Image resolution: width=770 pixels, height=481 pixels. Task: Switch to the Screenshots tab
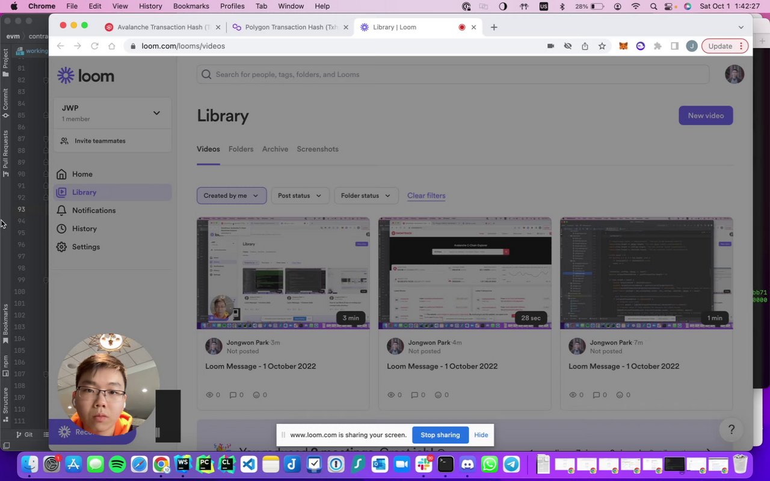[318, 149]
